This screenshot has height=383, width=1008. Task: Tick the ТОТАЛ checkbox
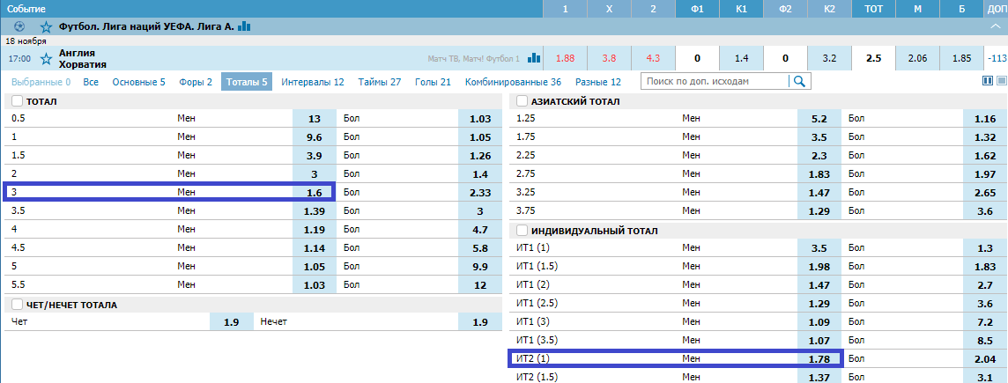coord(18,101)
